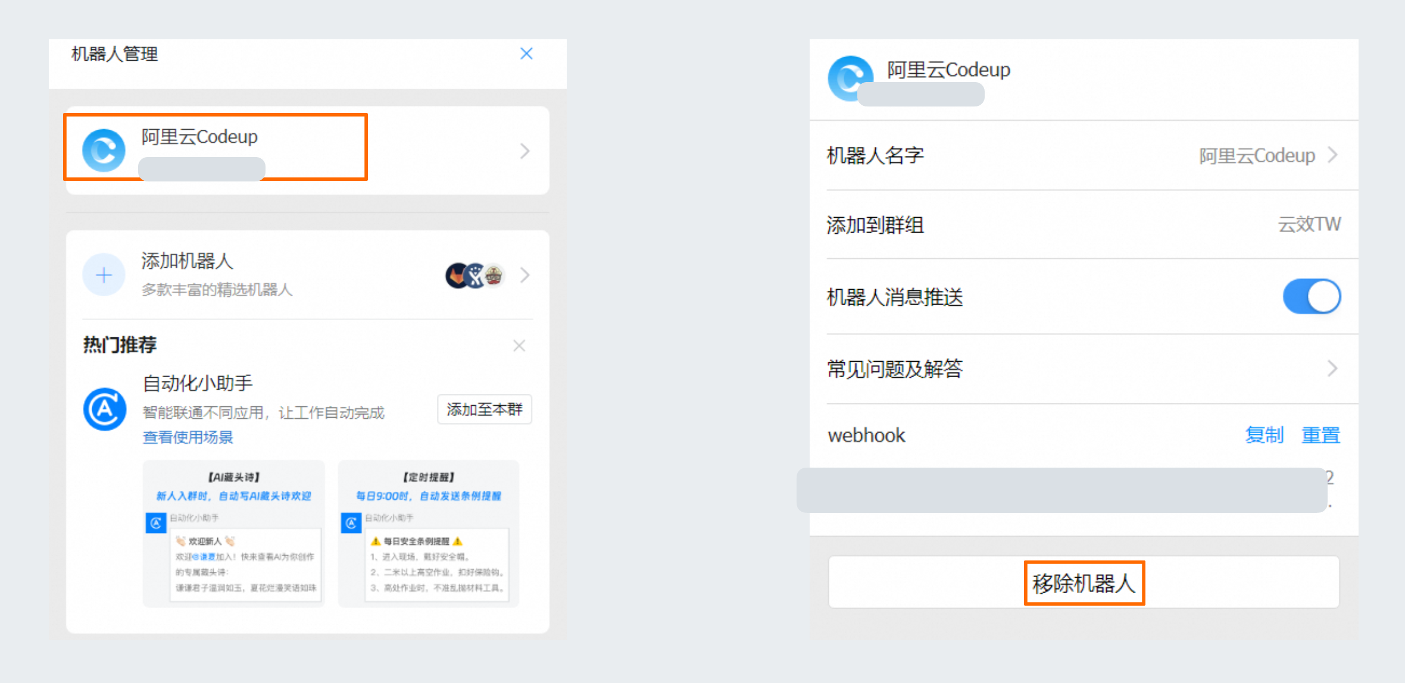Close the 机器人管理 panel
This screenshot has width=1405, height=683.
tap(526, 54)
